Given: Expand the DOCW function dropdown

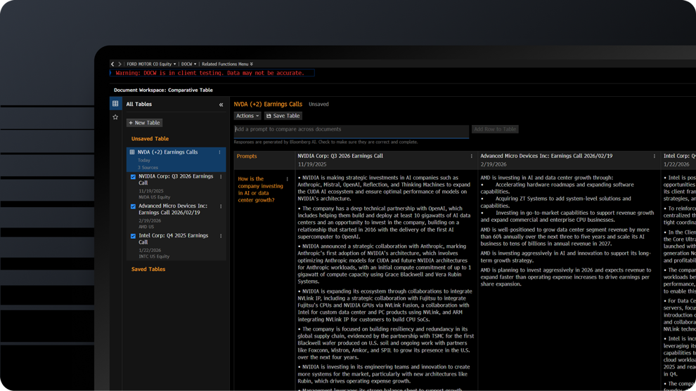Looking at the screenshot, I should tap(188, 64).
